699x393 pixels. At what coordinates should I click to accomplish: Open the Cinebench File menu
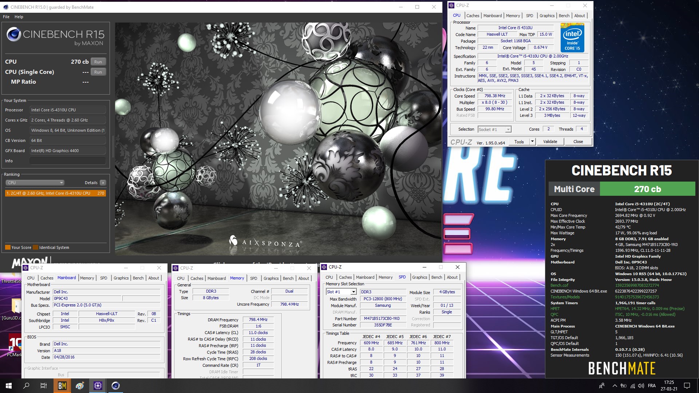6,17
